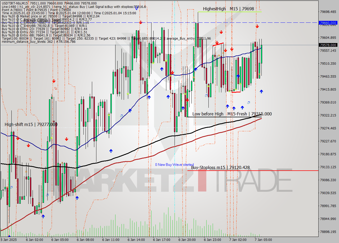Screen dimensions: 339x243
Task: Click the 79039.535 price axis value
Action: [x=328, y=193]
